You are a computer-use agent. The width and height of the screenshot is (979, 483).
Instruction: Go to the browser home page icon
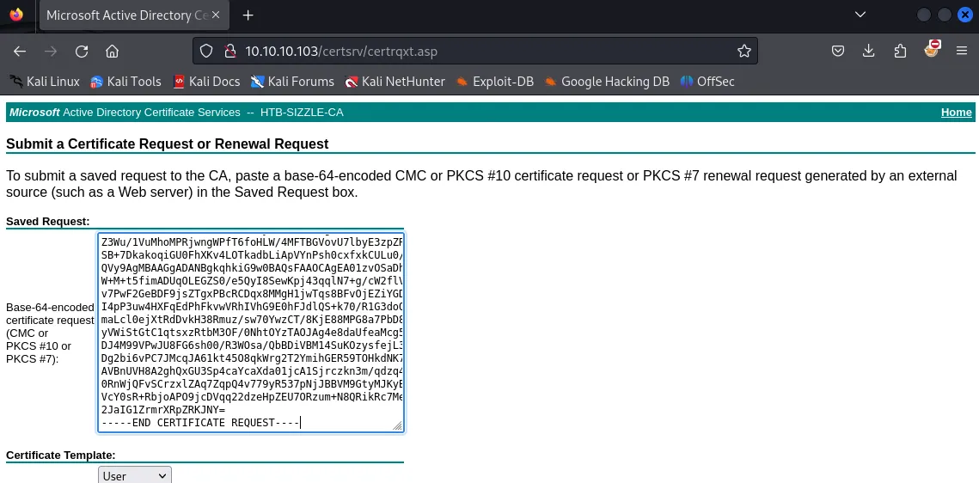click(112, 52)
